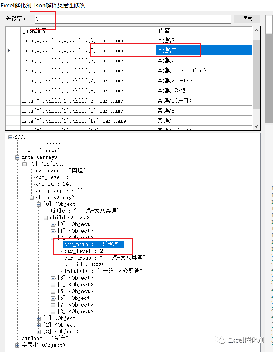This screenshot has width=273, height=352.
Task: Click the results list scroll-up arrow
Action: tap(256, 31)
